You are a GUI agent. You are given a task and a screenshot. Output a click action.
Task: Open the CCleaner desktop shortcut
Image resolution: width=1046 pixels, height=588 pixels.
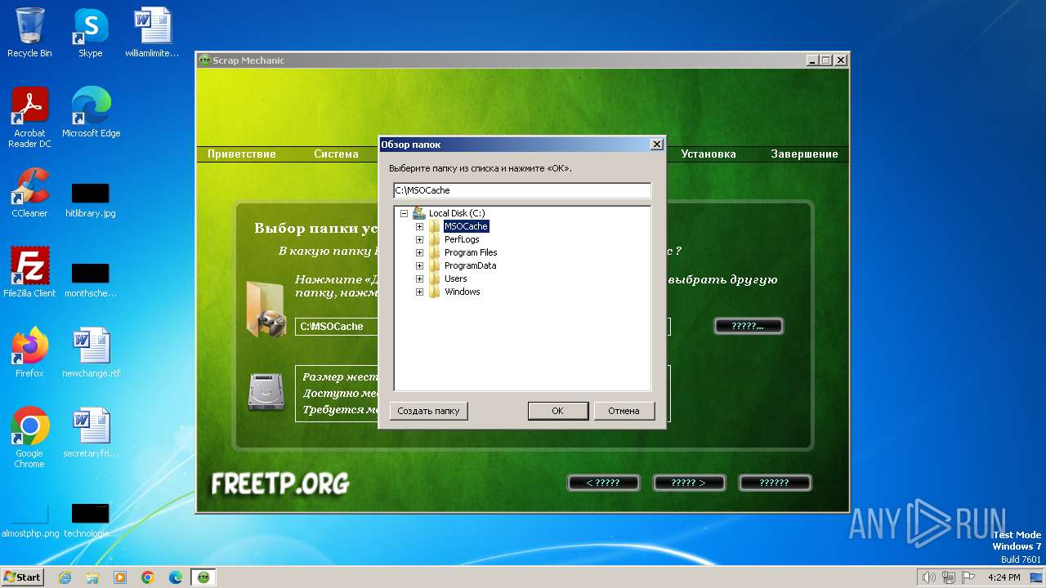coord(29,193)
